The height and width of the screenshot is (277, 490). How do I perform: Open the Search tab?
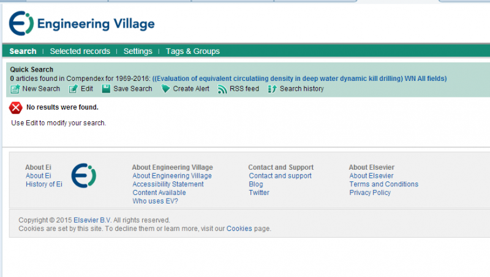[23, 51]
